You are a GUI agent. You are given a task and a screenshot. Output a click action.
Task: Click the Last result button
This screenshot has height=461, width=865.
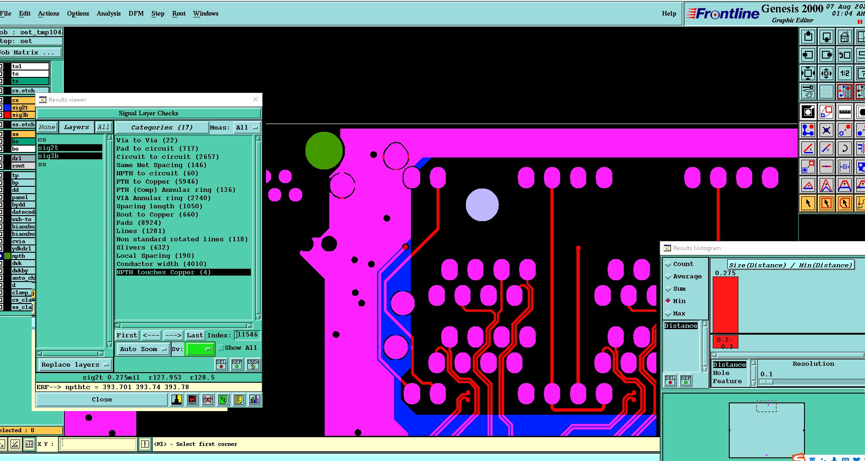[195, 336]
